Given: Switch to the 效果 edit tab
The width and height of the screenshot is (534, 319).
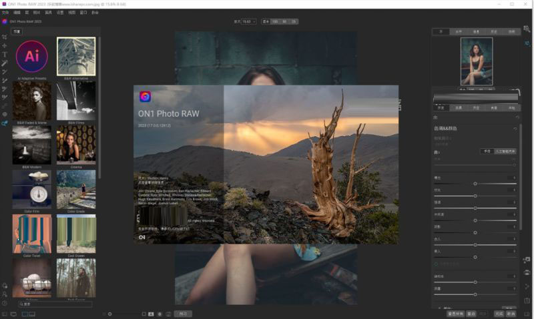Looking at the screenshot, I should 459,107.
